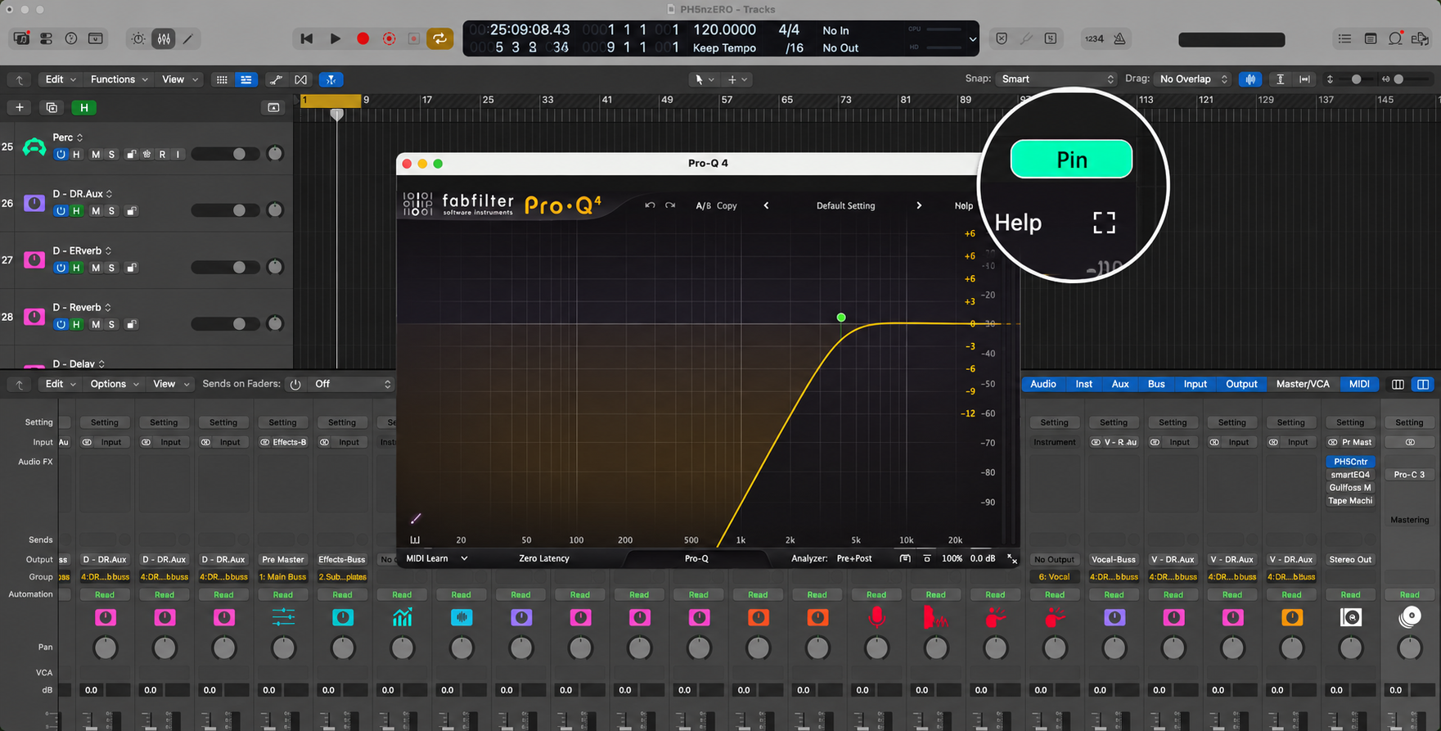Open the Loop Browser

[x=1395, y=38]
